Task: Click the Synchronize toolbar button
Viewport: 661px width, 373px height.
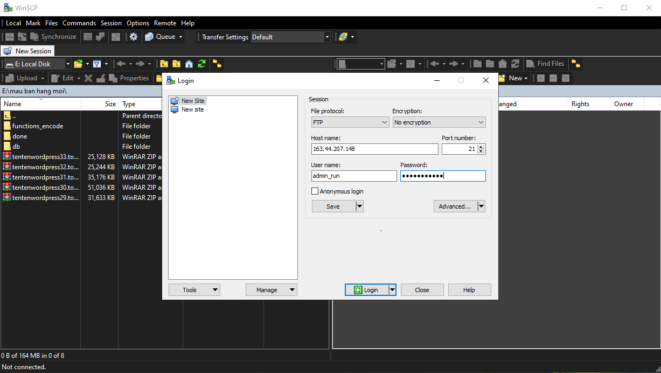Action: click(53, 37)
